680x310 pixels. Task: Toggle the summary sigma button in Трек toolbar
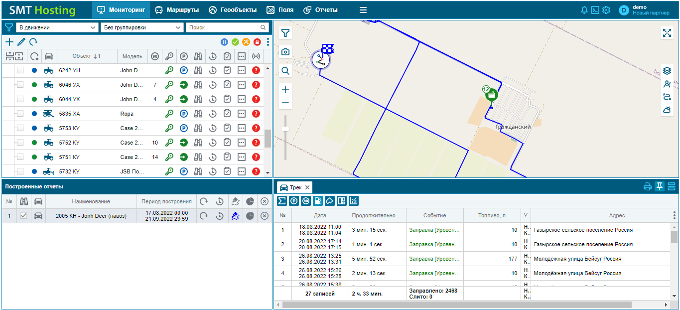(282, 201)
